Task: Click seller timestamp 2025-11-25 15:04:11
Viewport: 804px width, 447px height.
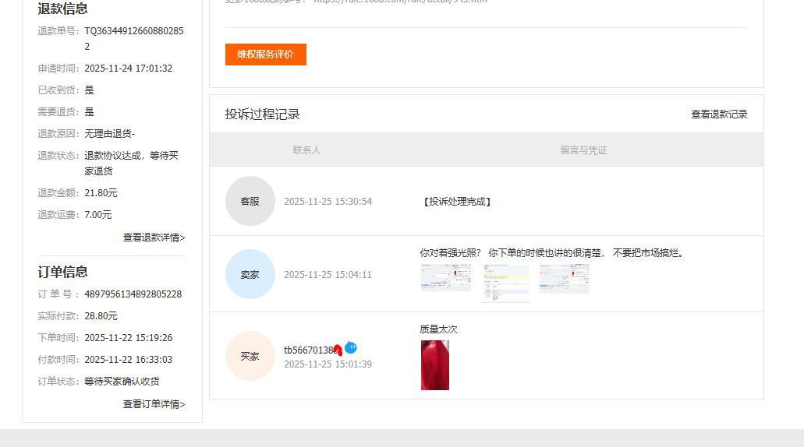Action: (x=328, y=275)
